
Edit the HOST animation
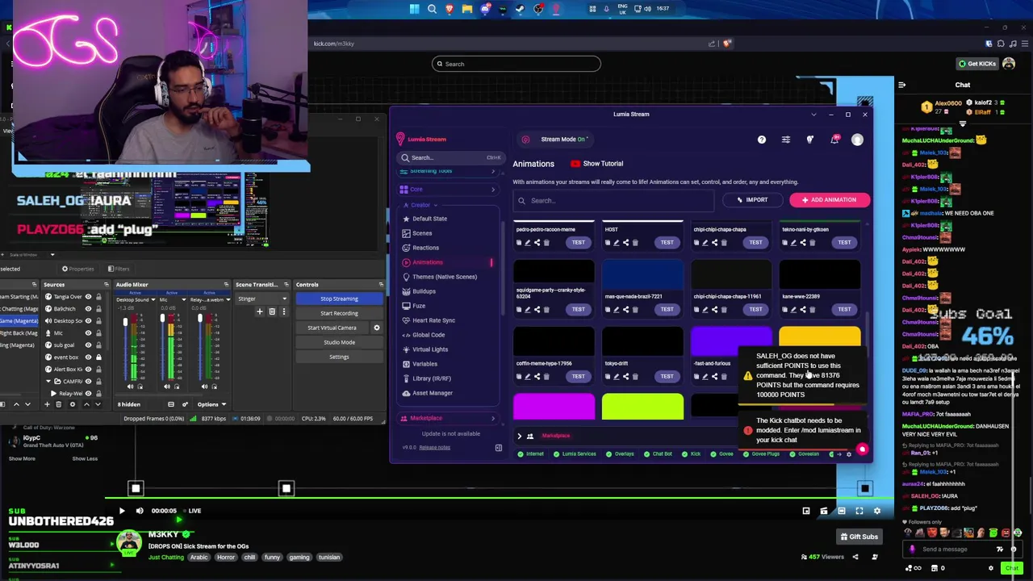pos(617,242)
